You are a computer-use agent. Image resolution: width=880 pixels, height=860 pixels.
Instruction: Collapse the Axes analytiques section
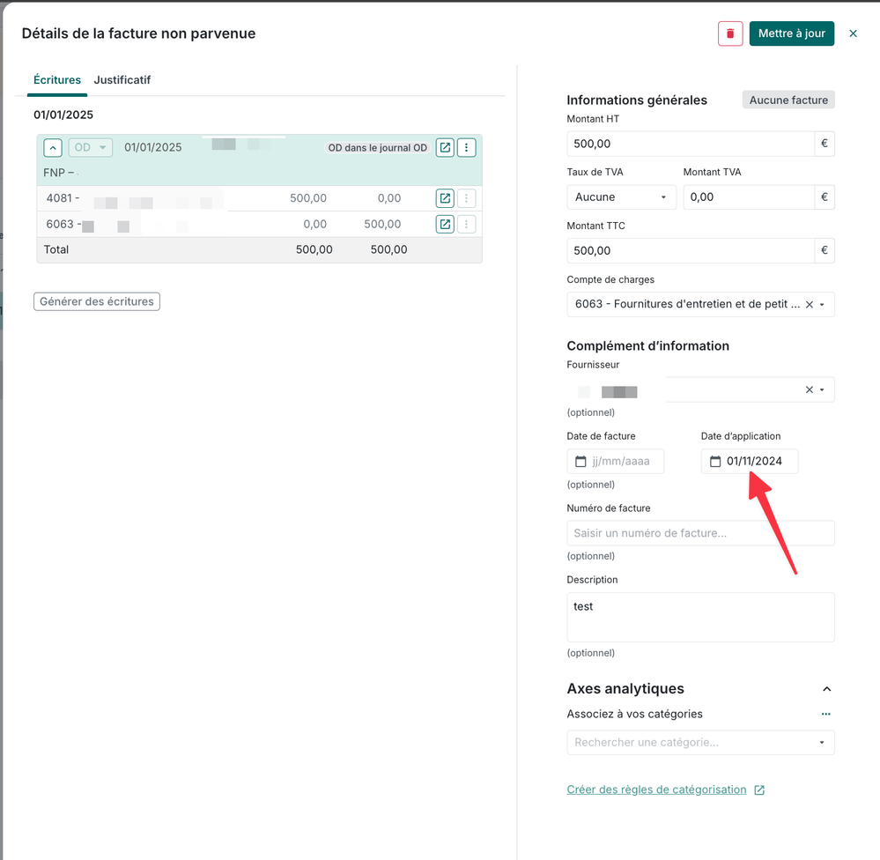coord(826,689)
